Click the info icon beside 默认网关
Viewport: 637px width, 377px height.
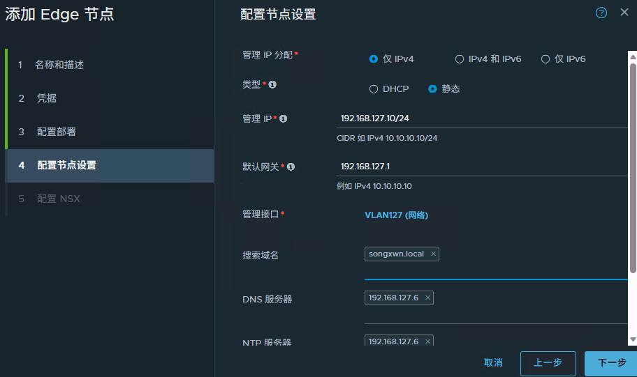point(291,167)
